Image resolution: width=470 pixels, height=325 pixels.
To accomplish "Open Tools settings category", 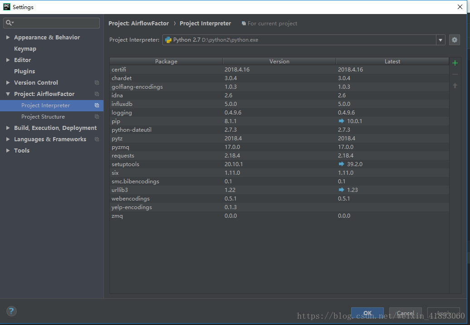I will (x=22, y=150).
